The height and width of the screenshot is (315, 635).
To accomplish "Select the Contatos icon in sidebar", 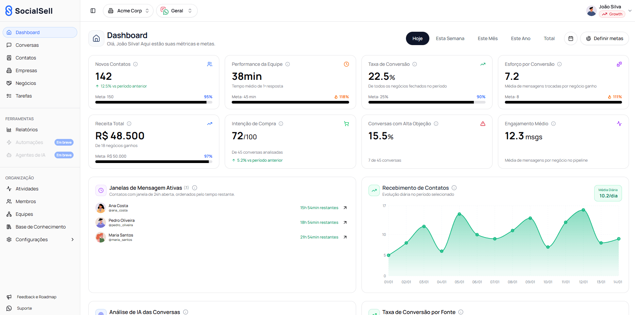I will pyautogui.click(x=9, y=57).
